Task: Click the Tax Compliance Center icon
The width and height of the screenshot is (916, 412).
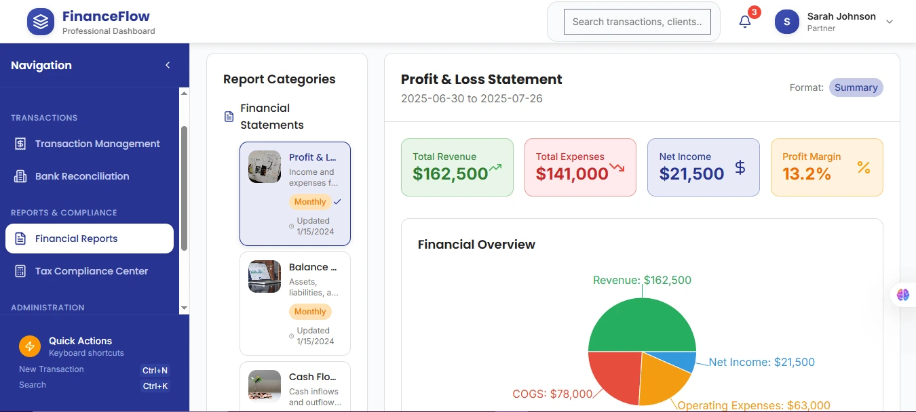Action: 21,270
